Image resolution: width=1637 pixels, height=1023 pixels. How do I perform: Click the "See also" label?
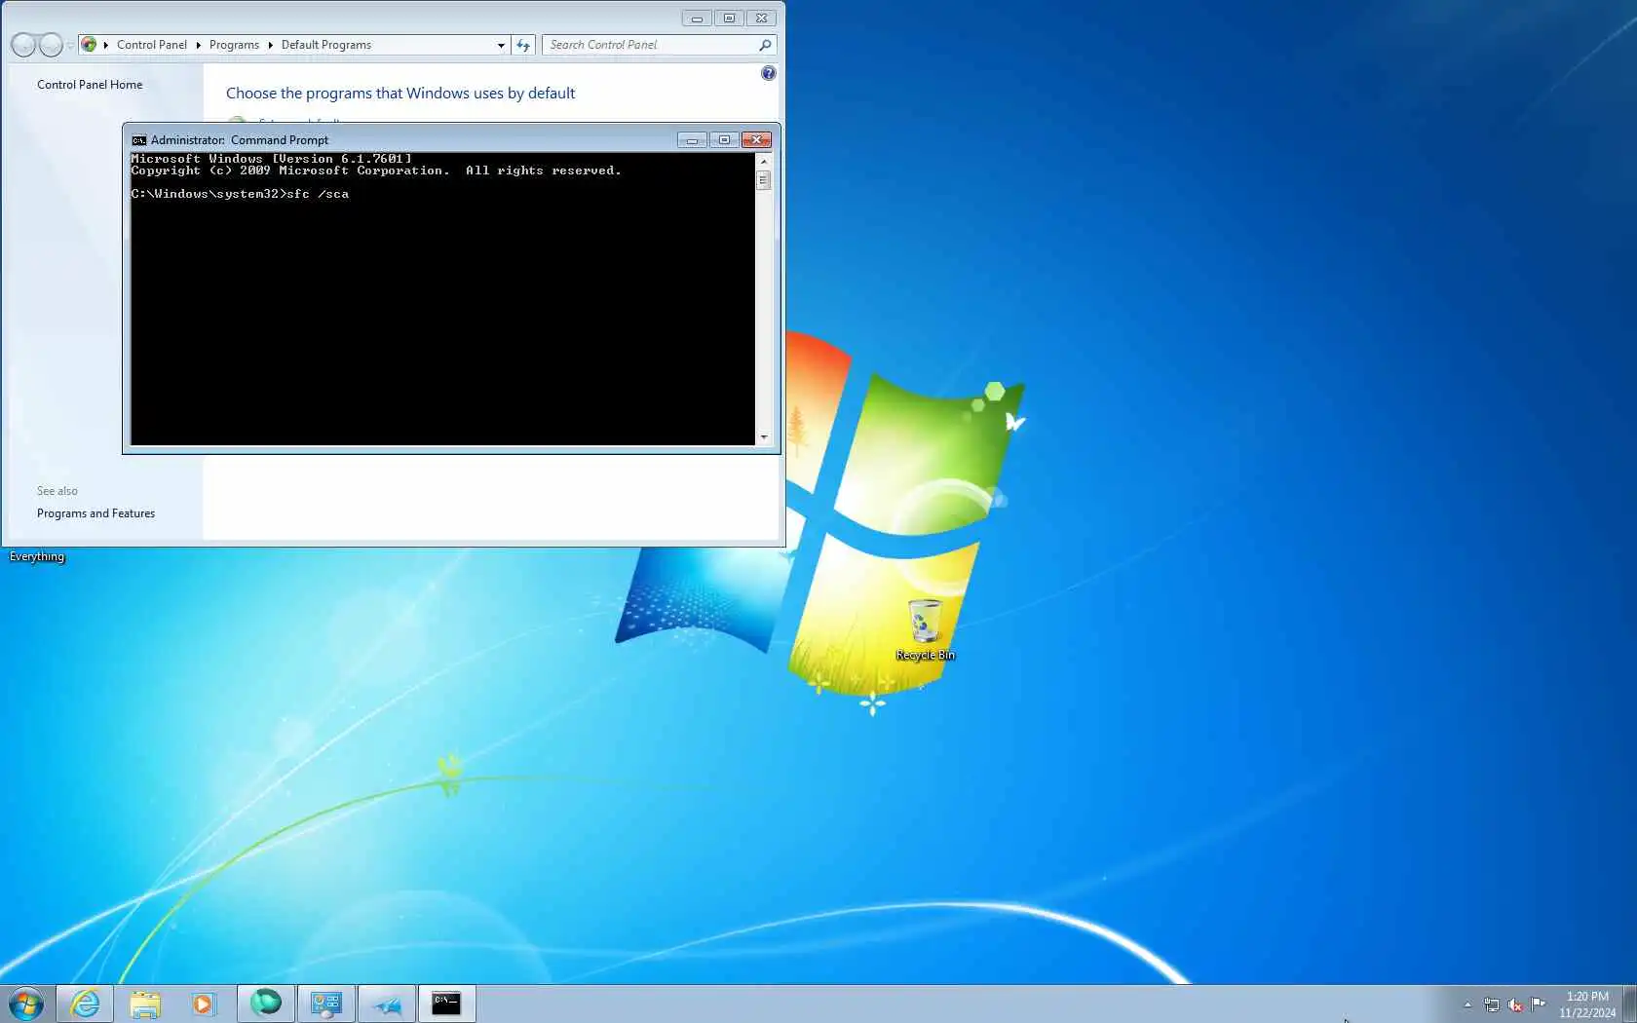[57, 491]
